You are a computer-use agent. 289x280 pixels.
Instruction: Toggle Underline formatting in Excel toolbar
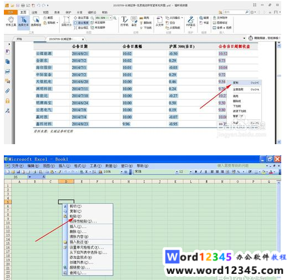[x=206, y=172]
